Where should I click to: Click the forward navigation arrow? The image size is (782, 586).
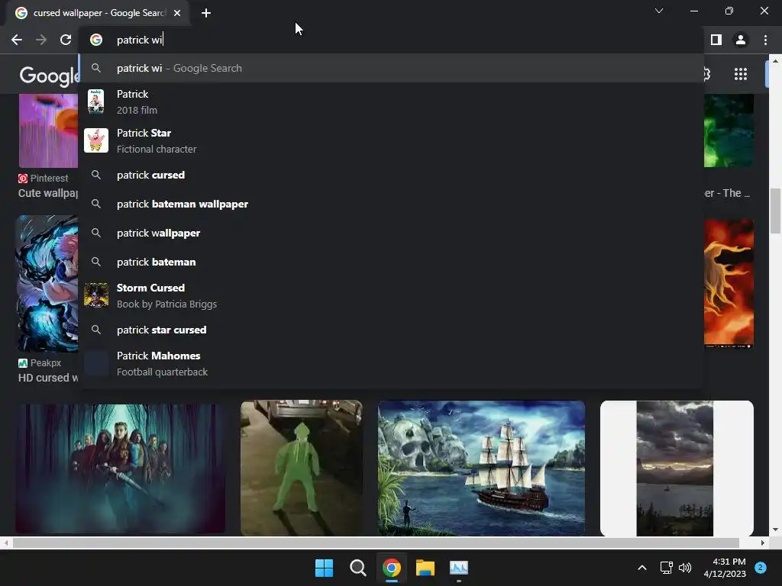tap(41, 40)
